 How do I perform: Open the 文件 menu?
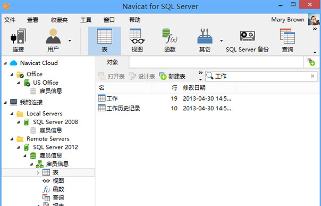coord(10,20)
